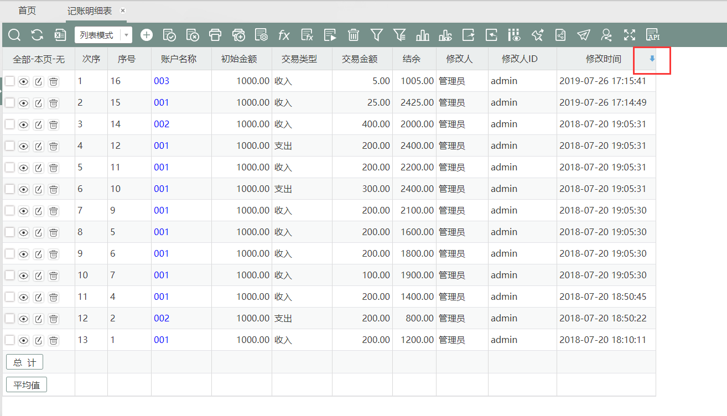Delete row 9 using its trash icon

54,254
